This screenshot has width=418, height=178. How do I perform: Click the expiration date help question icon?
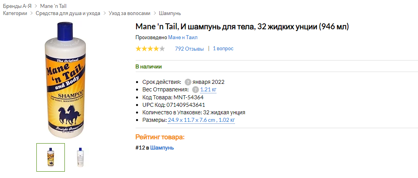[x=188, y=82]
